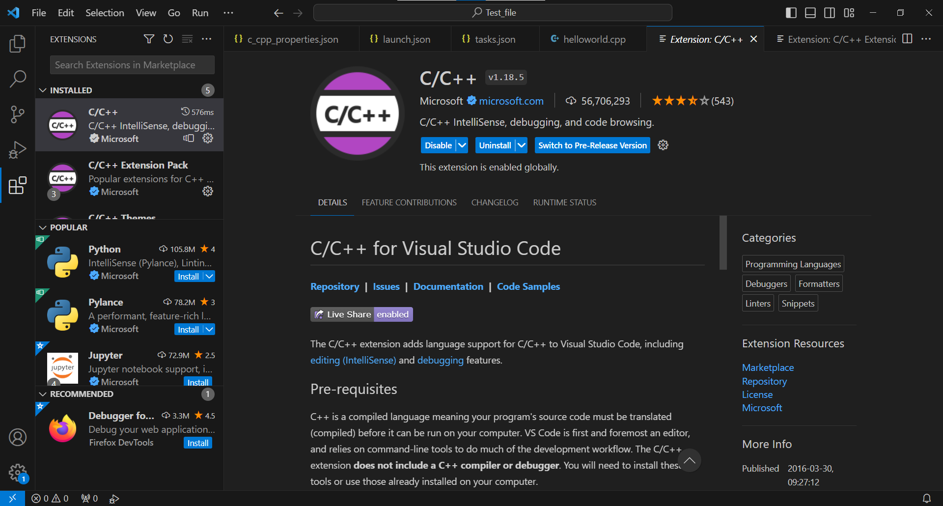Clear extensions search results

pos(187,39)
